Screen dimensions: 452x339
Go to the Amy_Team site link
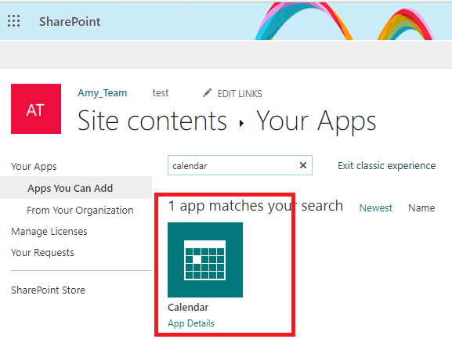[103, 93]
